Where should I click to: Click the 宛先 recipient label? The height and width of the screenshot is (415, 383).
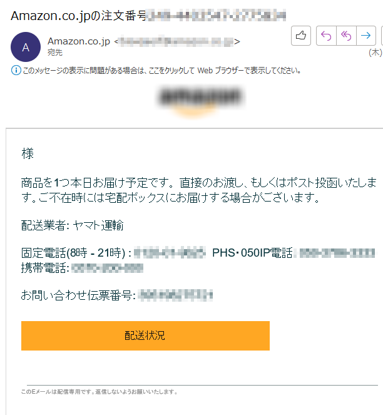tap(55, 53)
